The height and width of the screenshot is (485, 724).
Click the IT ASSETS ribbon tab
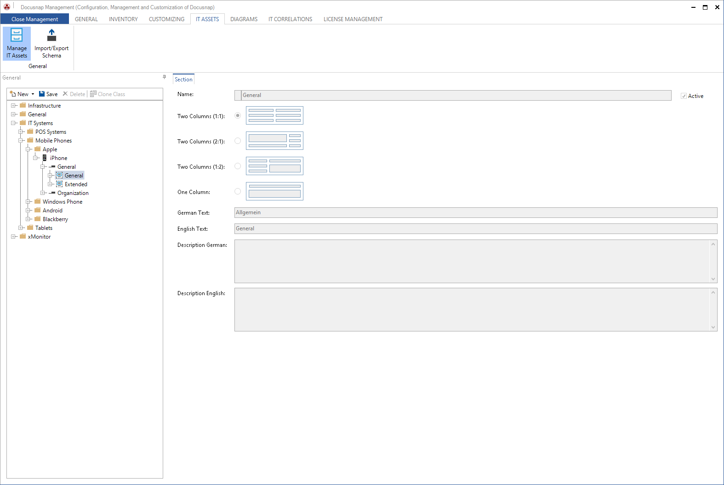tap(207, 19)
